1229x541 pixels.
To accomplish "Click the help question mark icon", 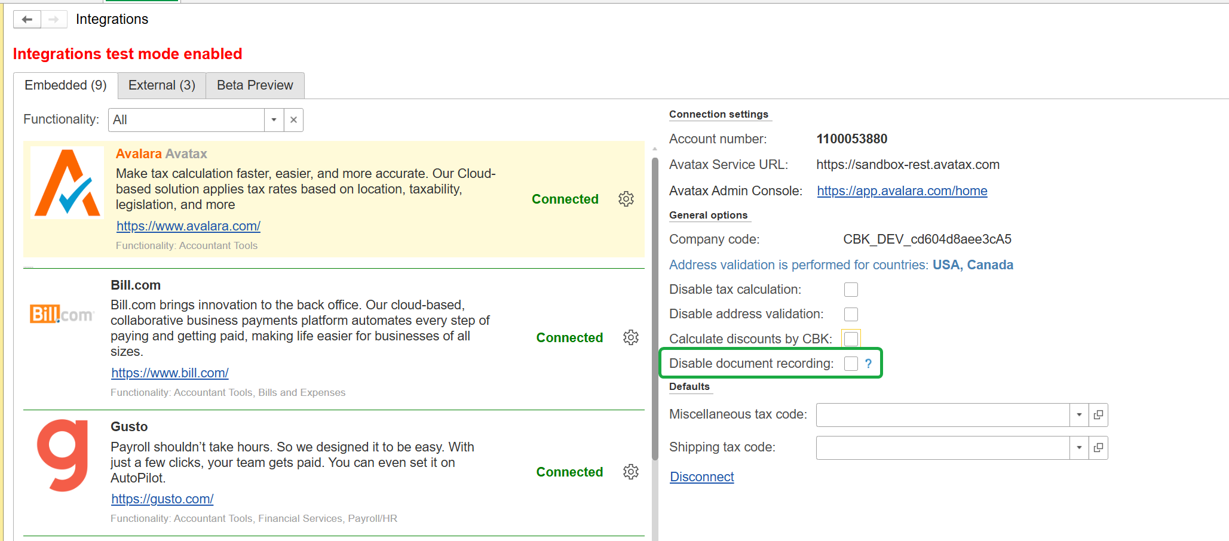I will coord(868,364).
